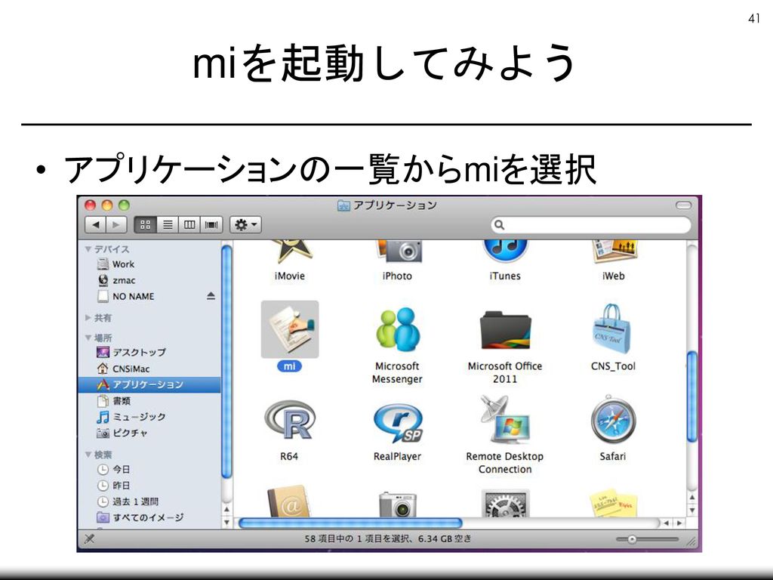Select the CNS_Tool bag icon
This screenshot has height=580, width=773.
click(x=611, y=329)
